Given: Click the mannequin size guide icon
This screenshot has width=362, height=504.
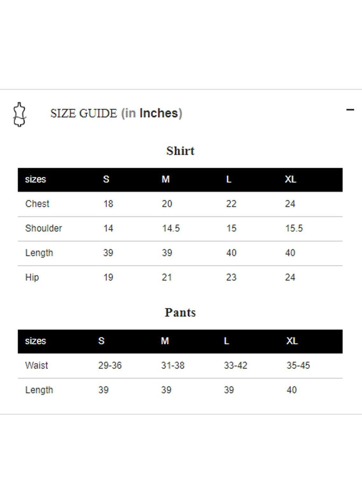Looking at the screenshot, I should coord(19,115).
